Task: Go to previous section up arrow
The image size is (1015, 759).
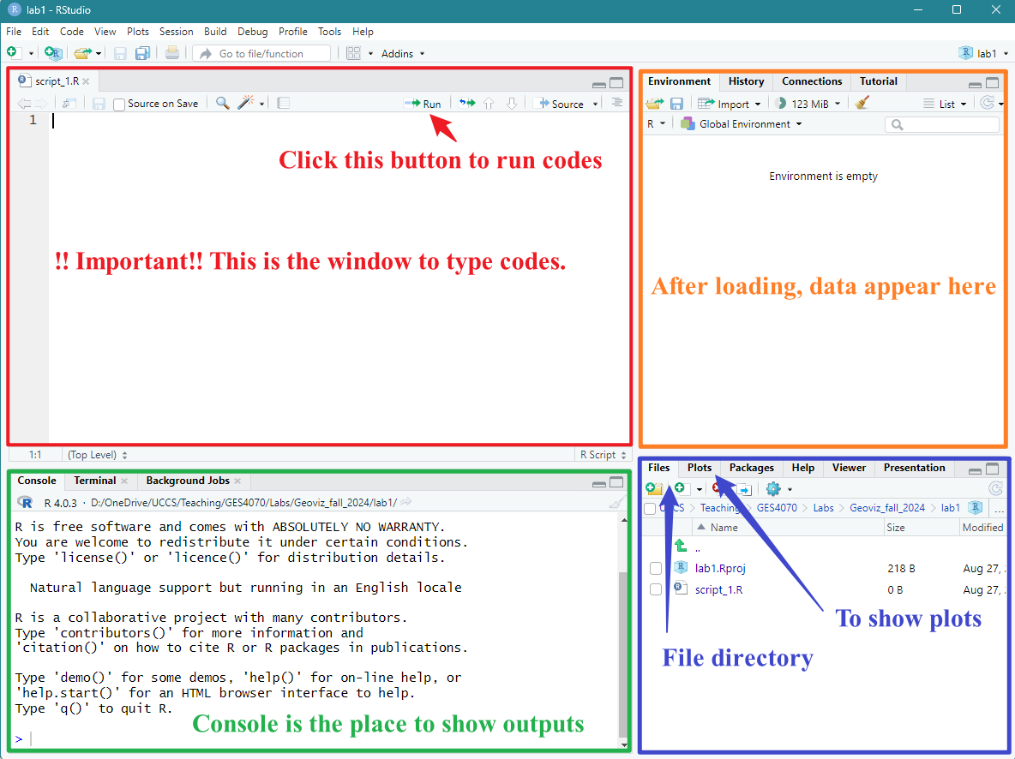Action: tap(489, 104)
